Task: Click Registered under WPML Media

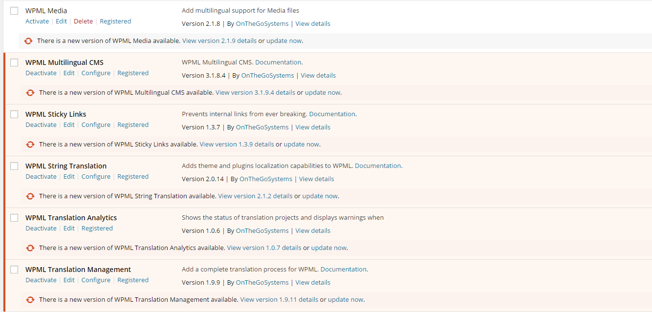Action: point(115,21)
